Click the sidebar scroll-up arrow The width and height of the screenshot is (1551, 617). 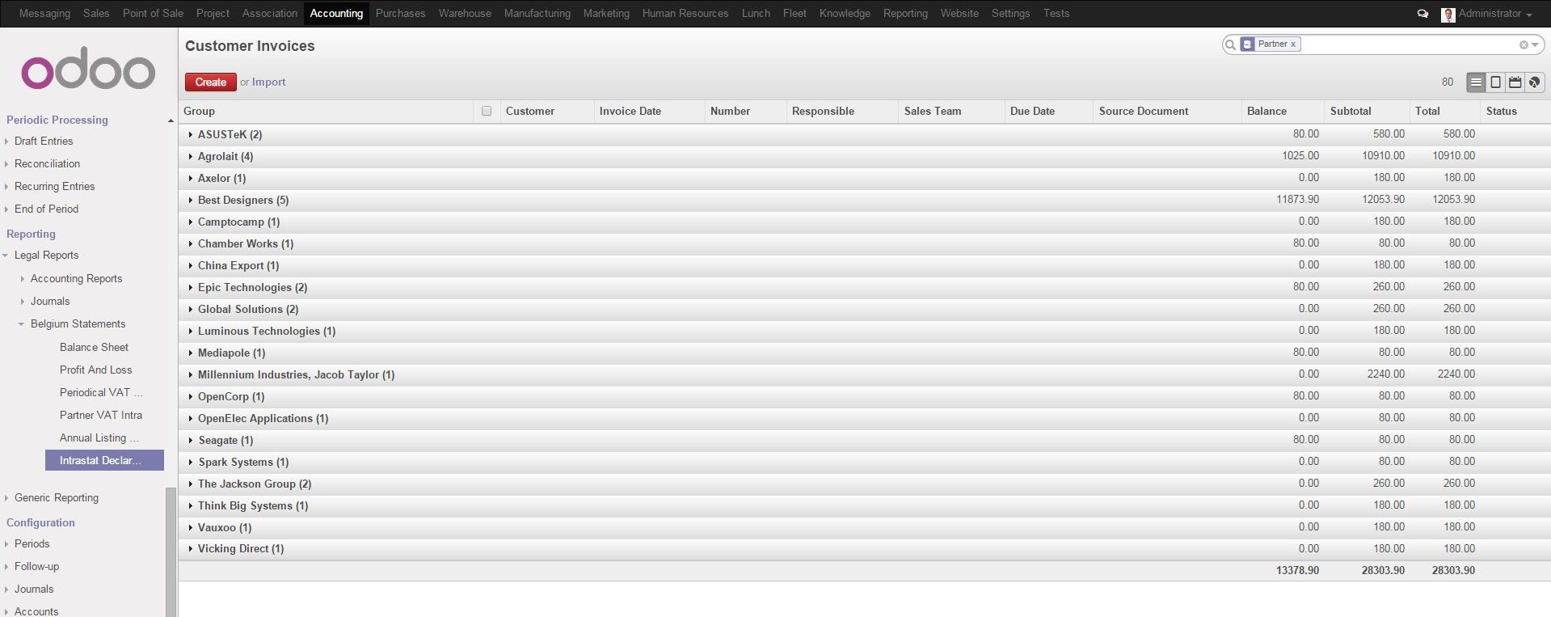coord(171,120)
